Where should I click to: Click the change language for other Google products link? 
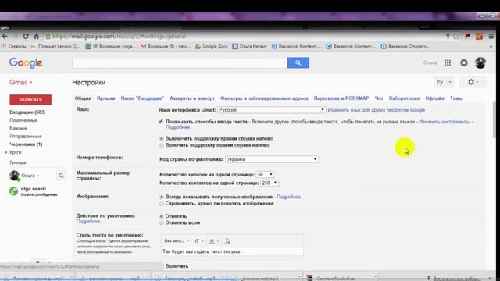coord(377,110)
